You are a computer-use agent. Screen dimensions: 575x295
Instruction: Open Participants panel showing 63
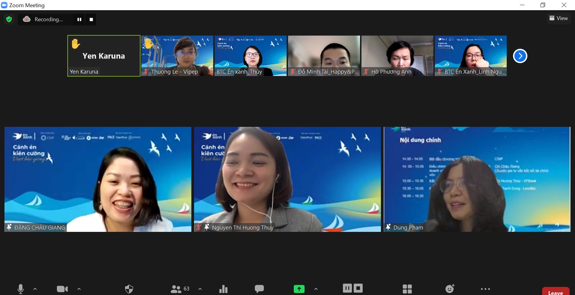tap(180, 289)
